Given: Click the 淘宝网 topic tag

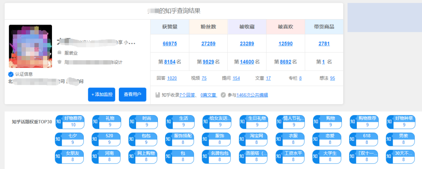Looking at the screenshot, I should click(x=253, y=139).
